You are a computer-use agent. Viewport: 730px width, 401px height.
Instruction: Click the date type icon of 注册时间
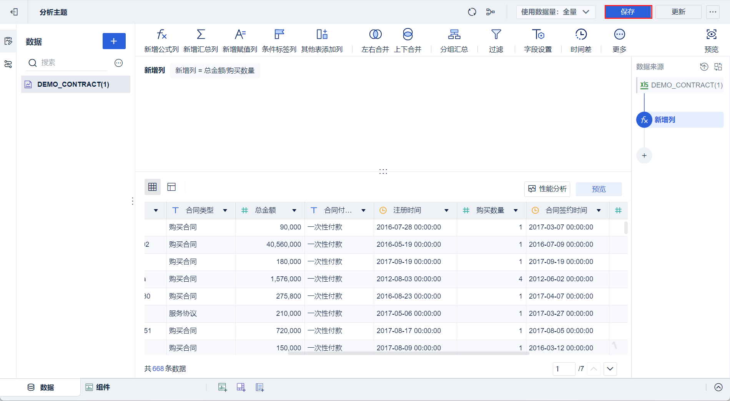click(383, 210)
